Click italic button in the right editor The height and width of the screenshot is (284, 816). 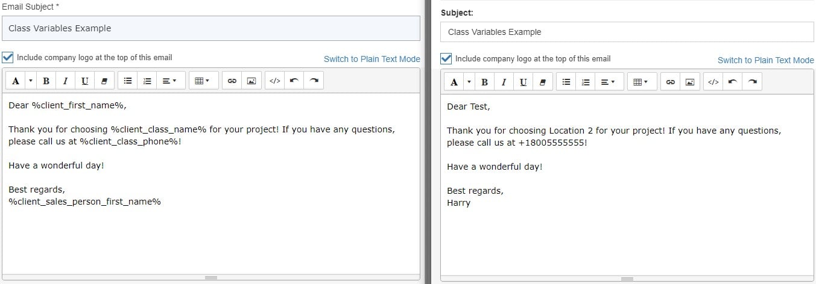(504, 82)
